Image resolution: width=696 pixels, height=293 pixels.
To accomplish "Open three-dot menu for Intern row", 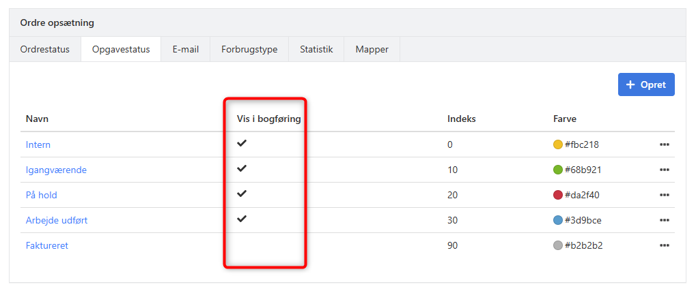I will pos(664,144).
